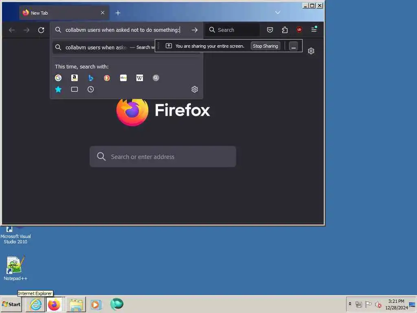Open Windows Explorer from taskbar
The width and height of the screenshot is (417, 313).
[x=76, y=304]
